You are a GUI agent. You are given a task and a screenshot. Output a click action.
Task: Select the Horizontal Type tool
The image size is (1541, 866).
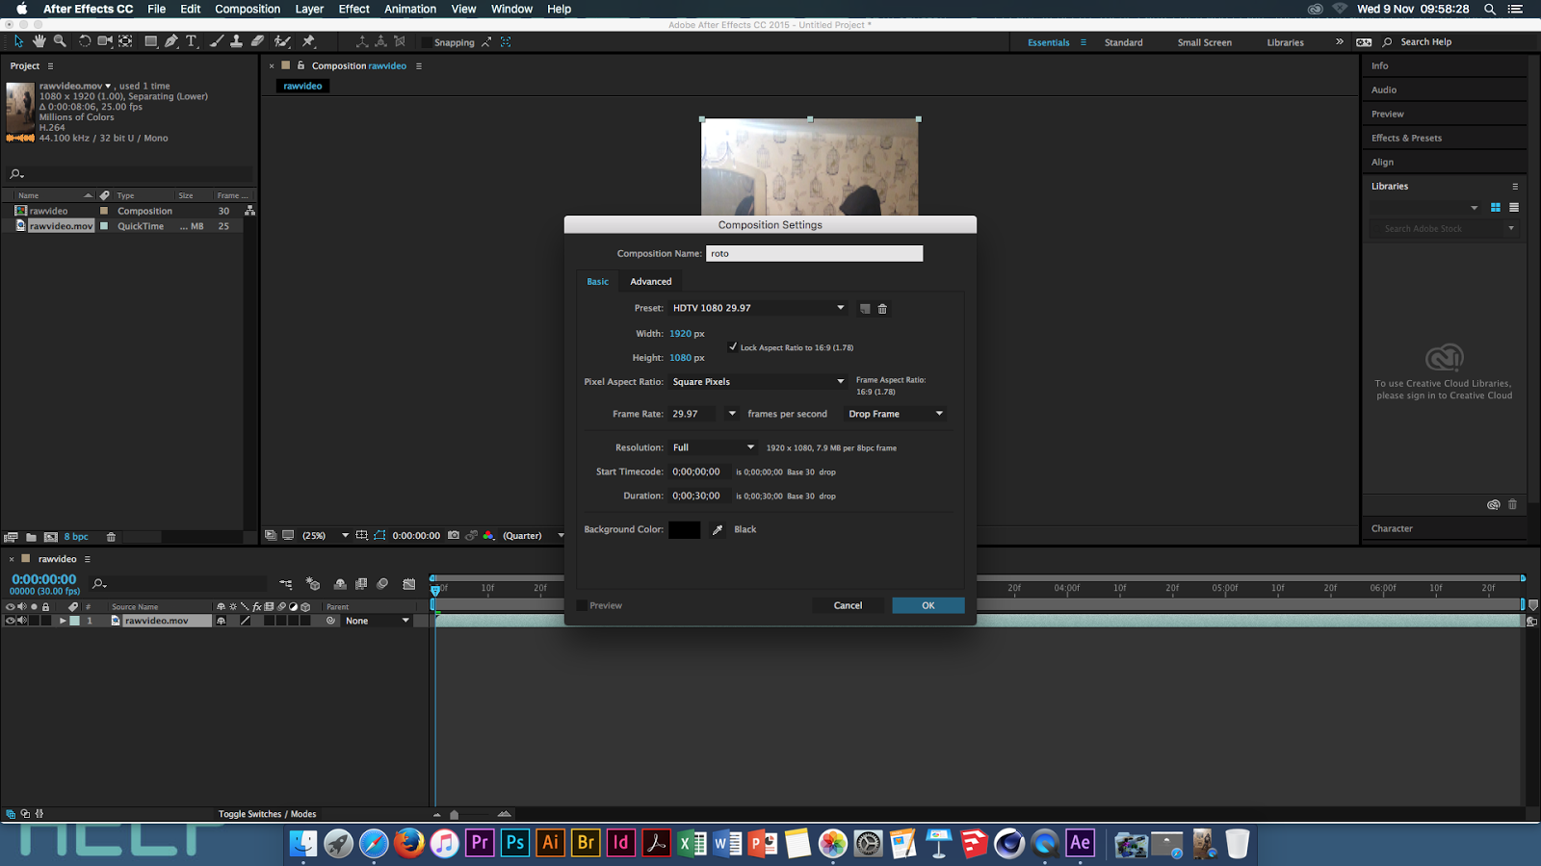tap(192, 41)
